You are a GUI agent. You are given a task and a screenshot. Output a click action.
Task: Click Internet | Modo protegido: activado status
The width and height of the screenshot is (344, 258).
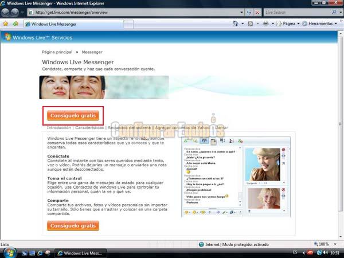click(234, 244)
